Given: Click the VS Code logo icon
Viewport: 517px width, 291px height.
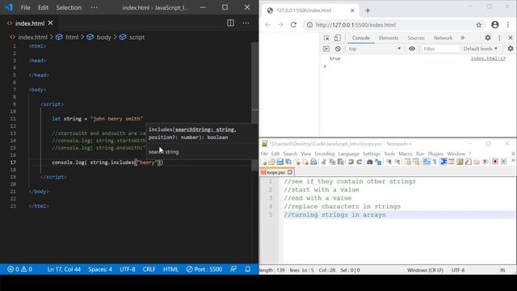Looking at the screenshot, I should [x=9, y=7].
